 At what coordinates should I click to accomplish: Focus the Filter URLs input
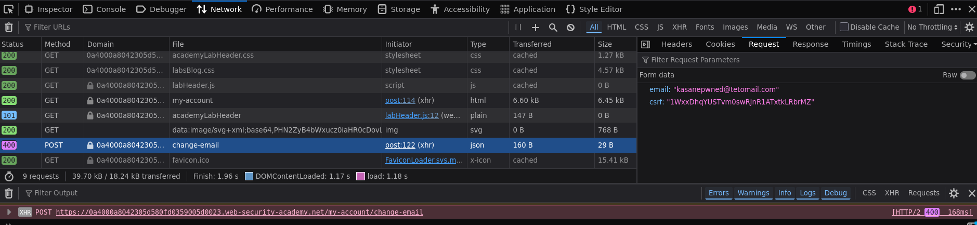tap(264, 27)
